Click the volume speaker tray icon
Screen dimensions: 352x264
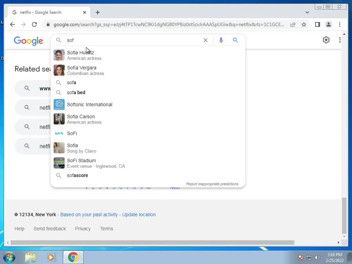click(x=317, y=257)
